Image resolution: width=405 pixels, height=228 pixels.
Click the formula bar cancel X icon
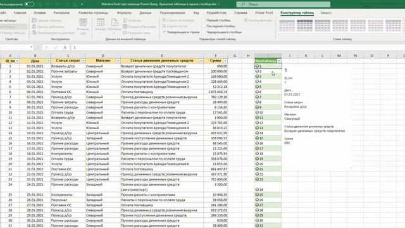tap(47, 47)
